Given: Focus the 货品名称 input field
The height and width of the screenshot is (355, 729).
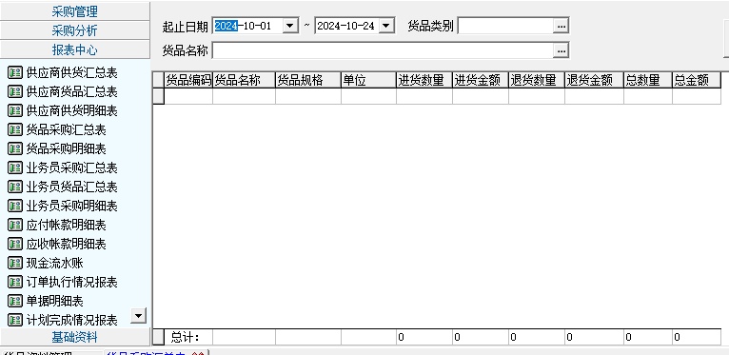Looking at the screenshot, I should click(384, 50).
